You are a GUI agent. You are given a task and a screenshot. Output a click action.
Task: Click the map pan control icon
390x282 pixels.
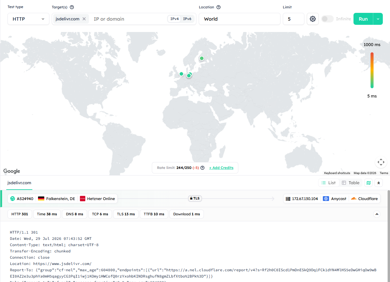[x=381, y=162]
